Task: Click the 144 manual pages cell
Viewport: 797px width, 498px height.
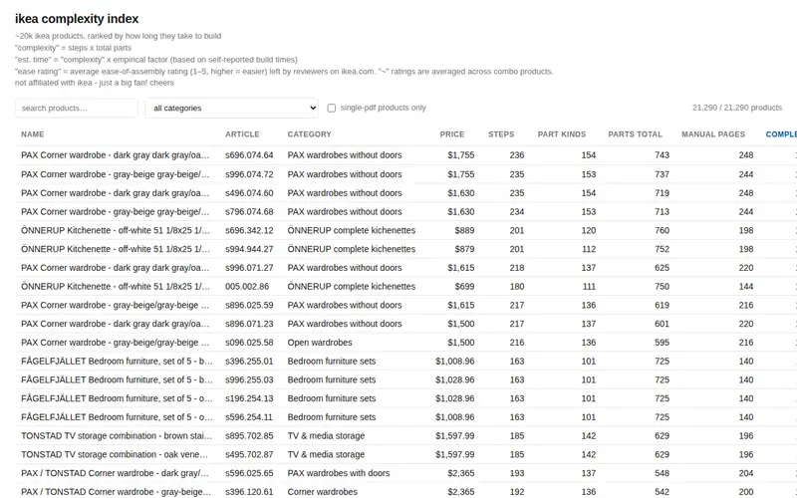Action: click(x=746, y=286)
